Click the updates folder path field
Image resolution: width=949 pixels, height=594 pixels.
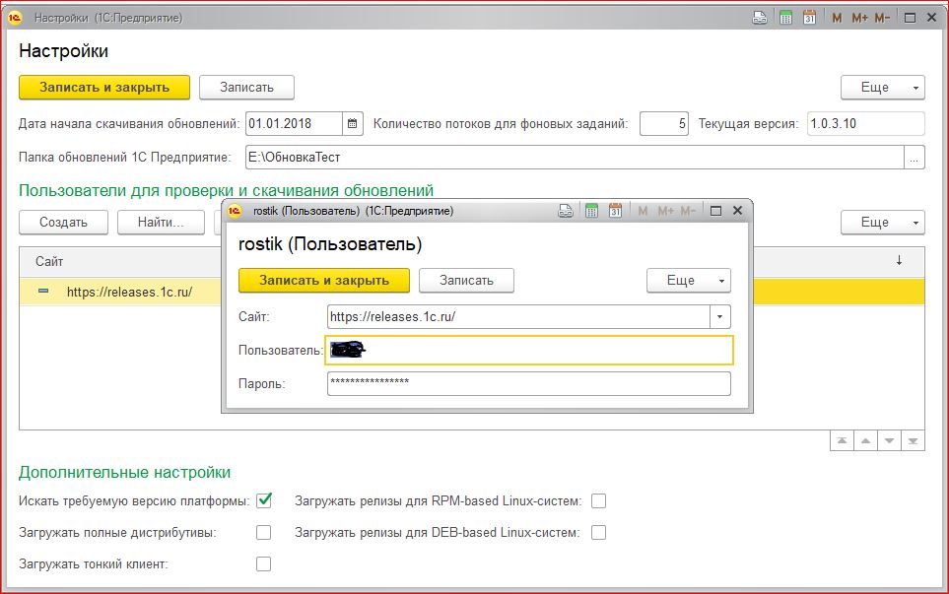575,158
